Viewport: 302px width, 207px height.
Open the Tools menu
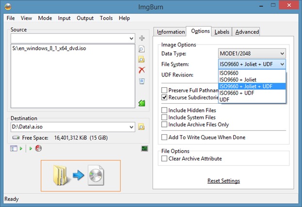point(106,18)
